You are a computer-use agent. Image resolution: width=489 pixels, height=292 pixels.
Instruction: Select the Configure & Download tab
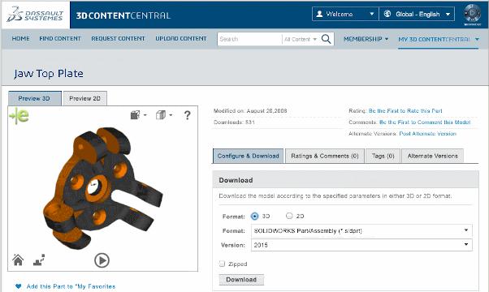(249, 156)
